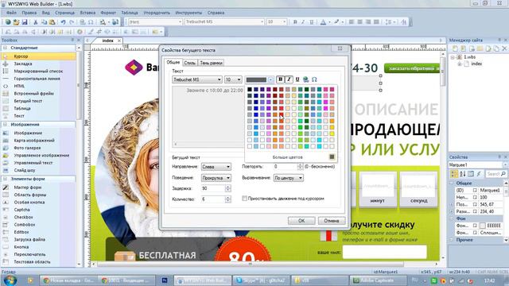
Task: Open the Формат menu
Action: click(108, 13)
